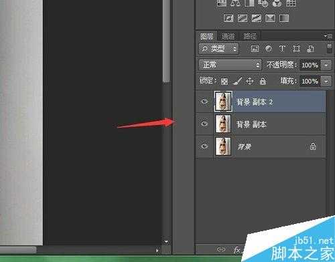Hide the 背景 副本 2 layer
The width and height of the screenshot is (335, 262).
click(x=204, y=102)
